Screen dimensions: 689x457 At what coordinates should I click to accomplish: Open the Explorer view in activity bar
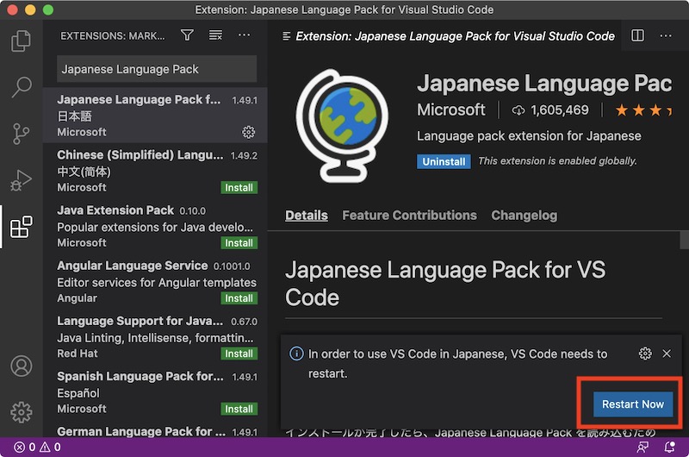tap(21, 41)
